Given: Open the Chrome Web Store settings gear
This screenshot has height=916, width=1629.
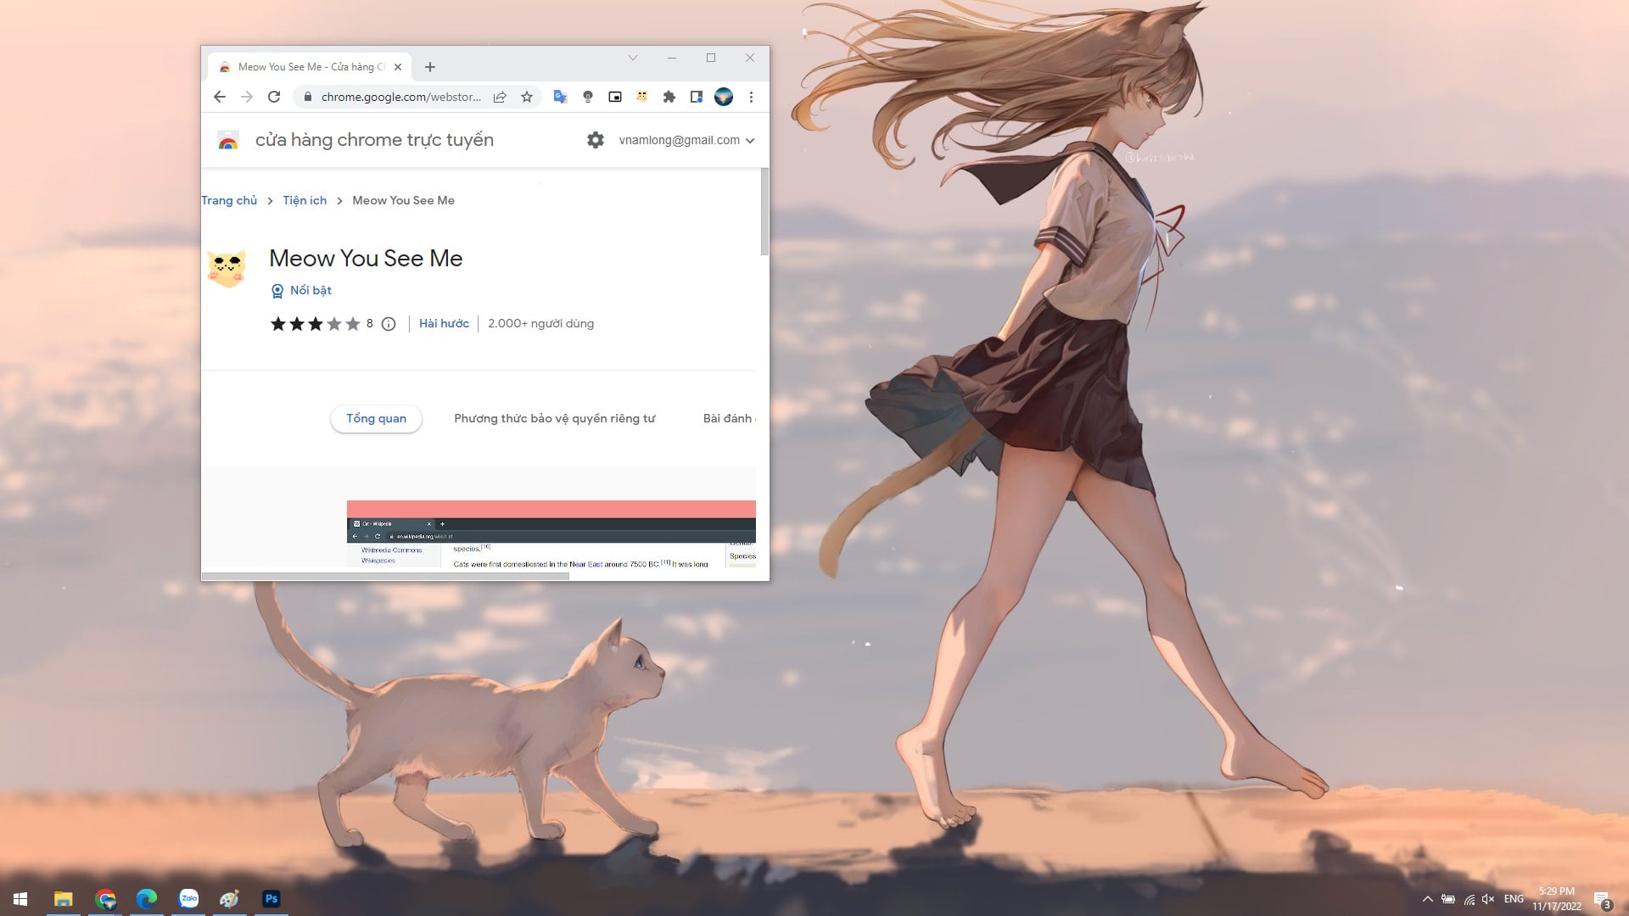Looking at the screenshot, I should click(596, 140).
